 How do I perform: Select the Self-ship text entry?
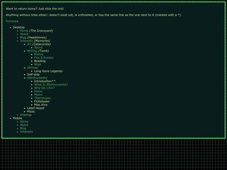click(x=33, y=74)
